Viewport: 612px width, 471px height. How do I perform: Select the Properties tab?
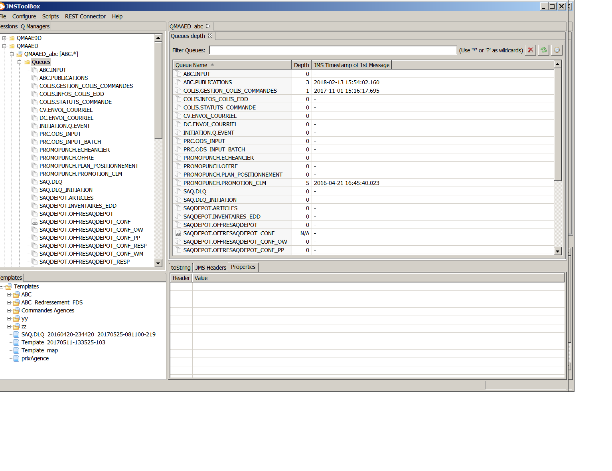(x=243, y=267)
